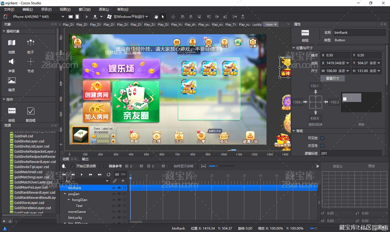Jump to last frame in timeline

[x=100, y=174]
